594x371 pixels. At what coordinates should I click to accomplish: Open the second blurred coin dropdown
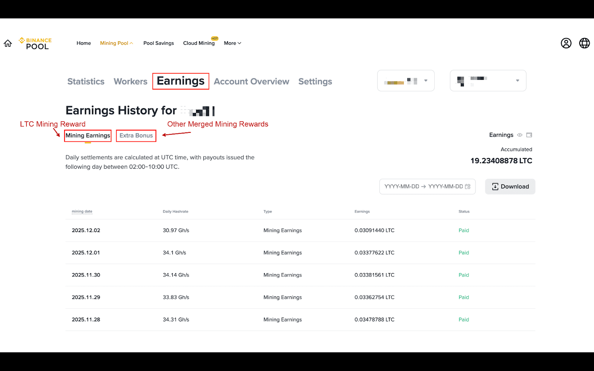(x=488, y=81)
